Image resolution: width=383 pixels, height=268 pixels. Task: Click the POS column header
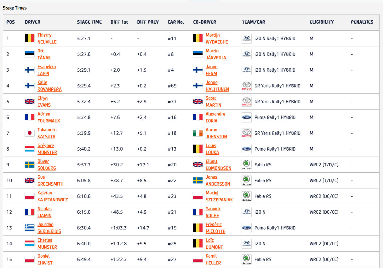tap(11, 22)
